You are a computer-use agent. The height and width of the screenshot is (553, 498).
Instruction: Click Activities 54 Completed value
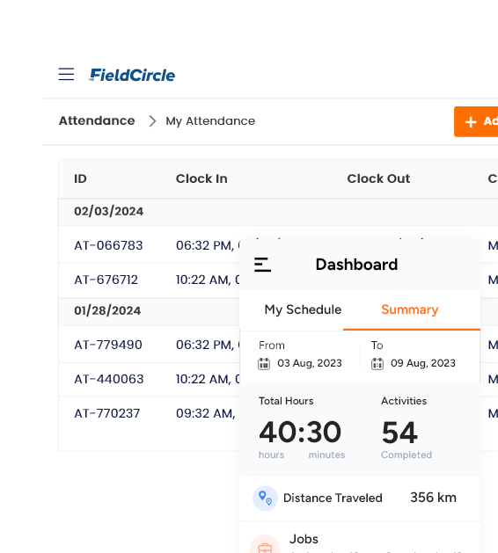click(x=399, y=433)
